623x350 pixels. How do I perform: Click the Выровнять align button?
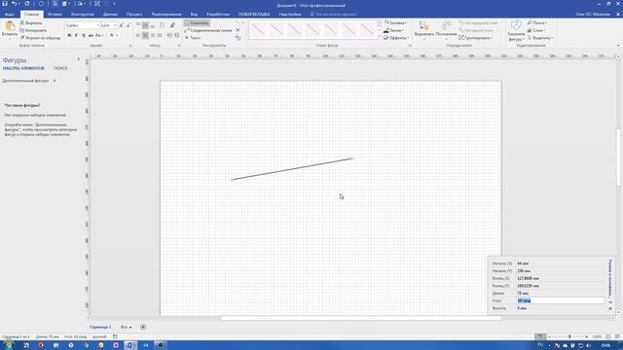(x=424, y=30)
